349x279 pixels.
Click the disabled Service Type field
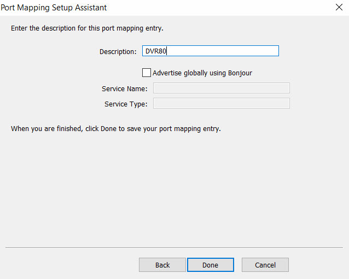point(221,104)
